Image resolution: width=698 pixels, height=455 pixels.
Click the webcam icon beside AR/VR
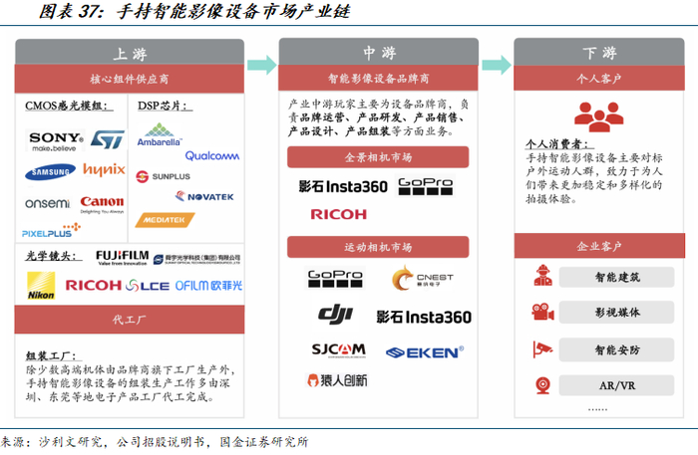coord(542,385)
